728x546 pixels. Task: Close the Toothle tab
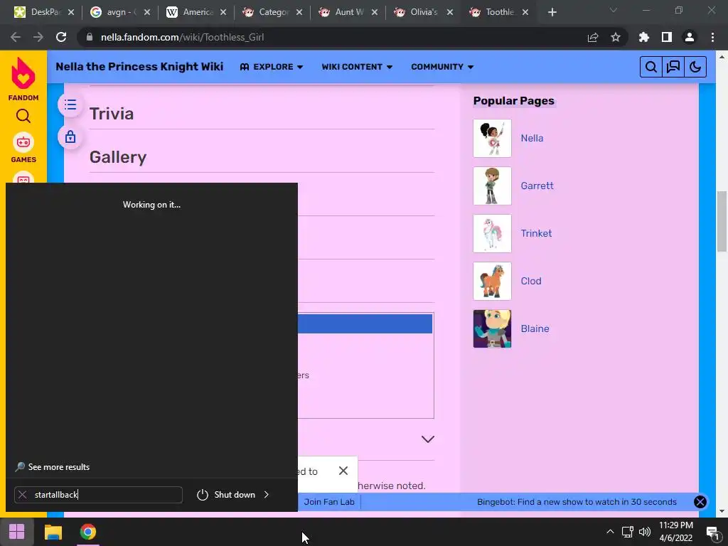[525, 13]
